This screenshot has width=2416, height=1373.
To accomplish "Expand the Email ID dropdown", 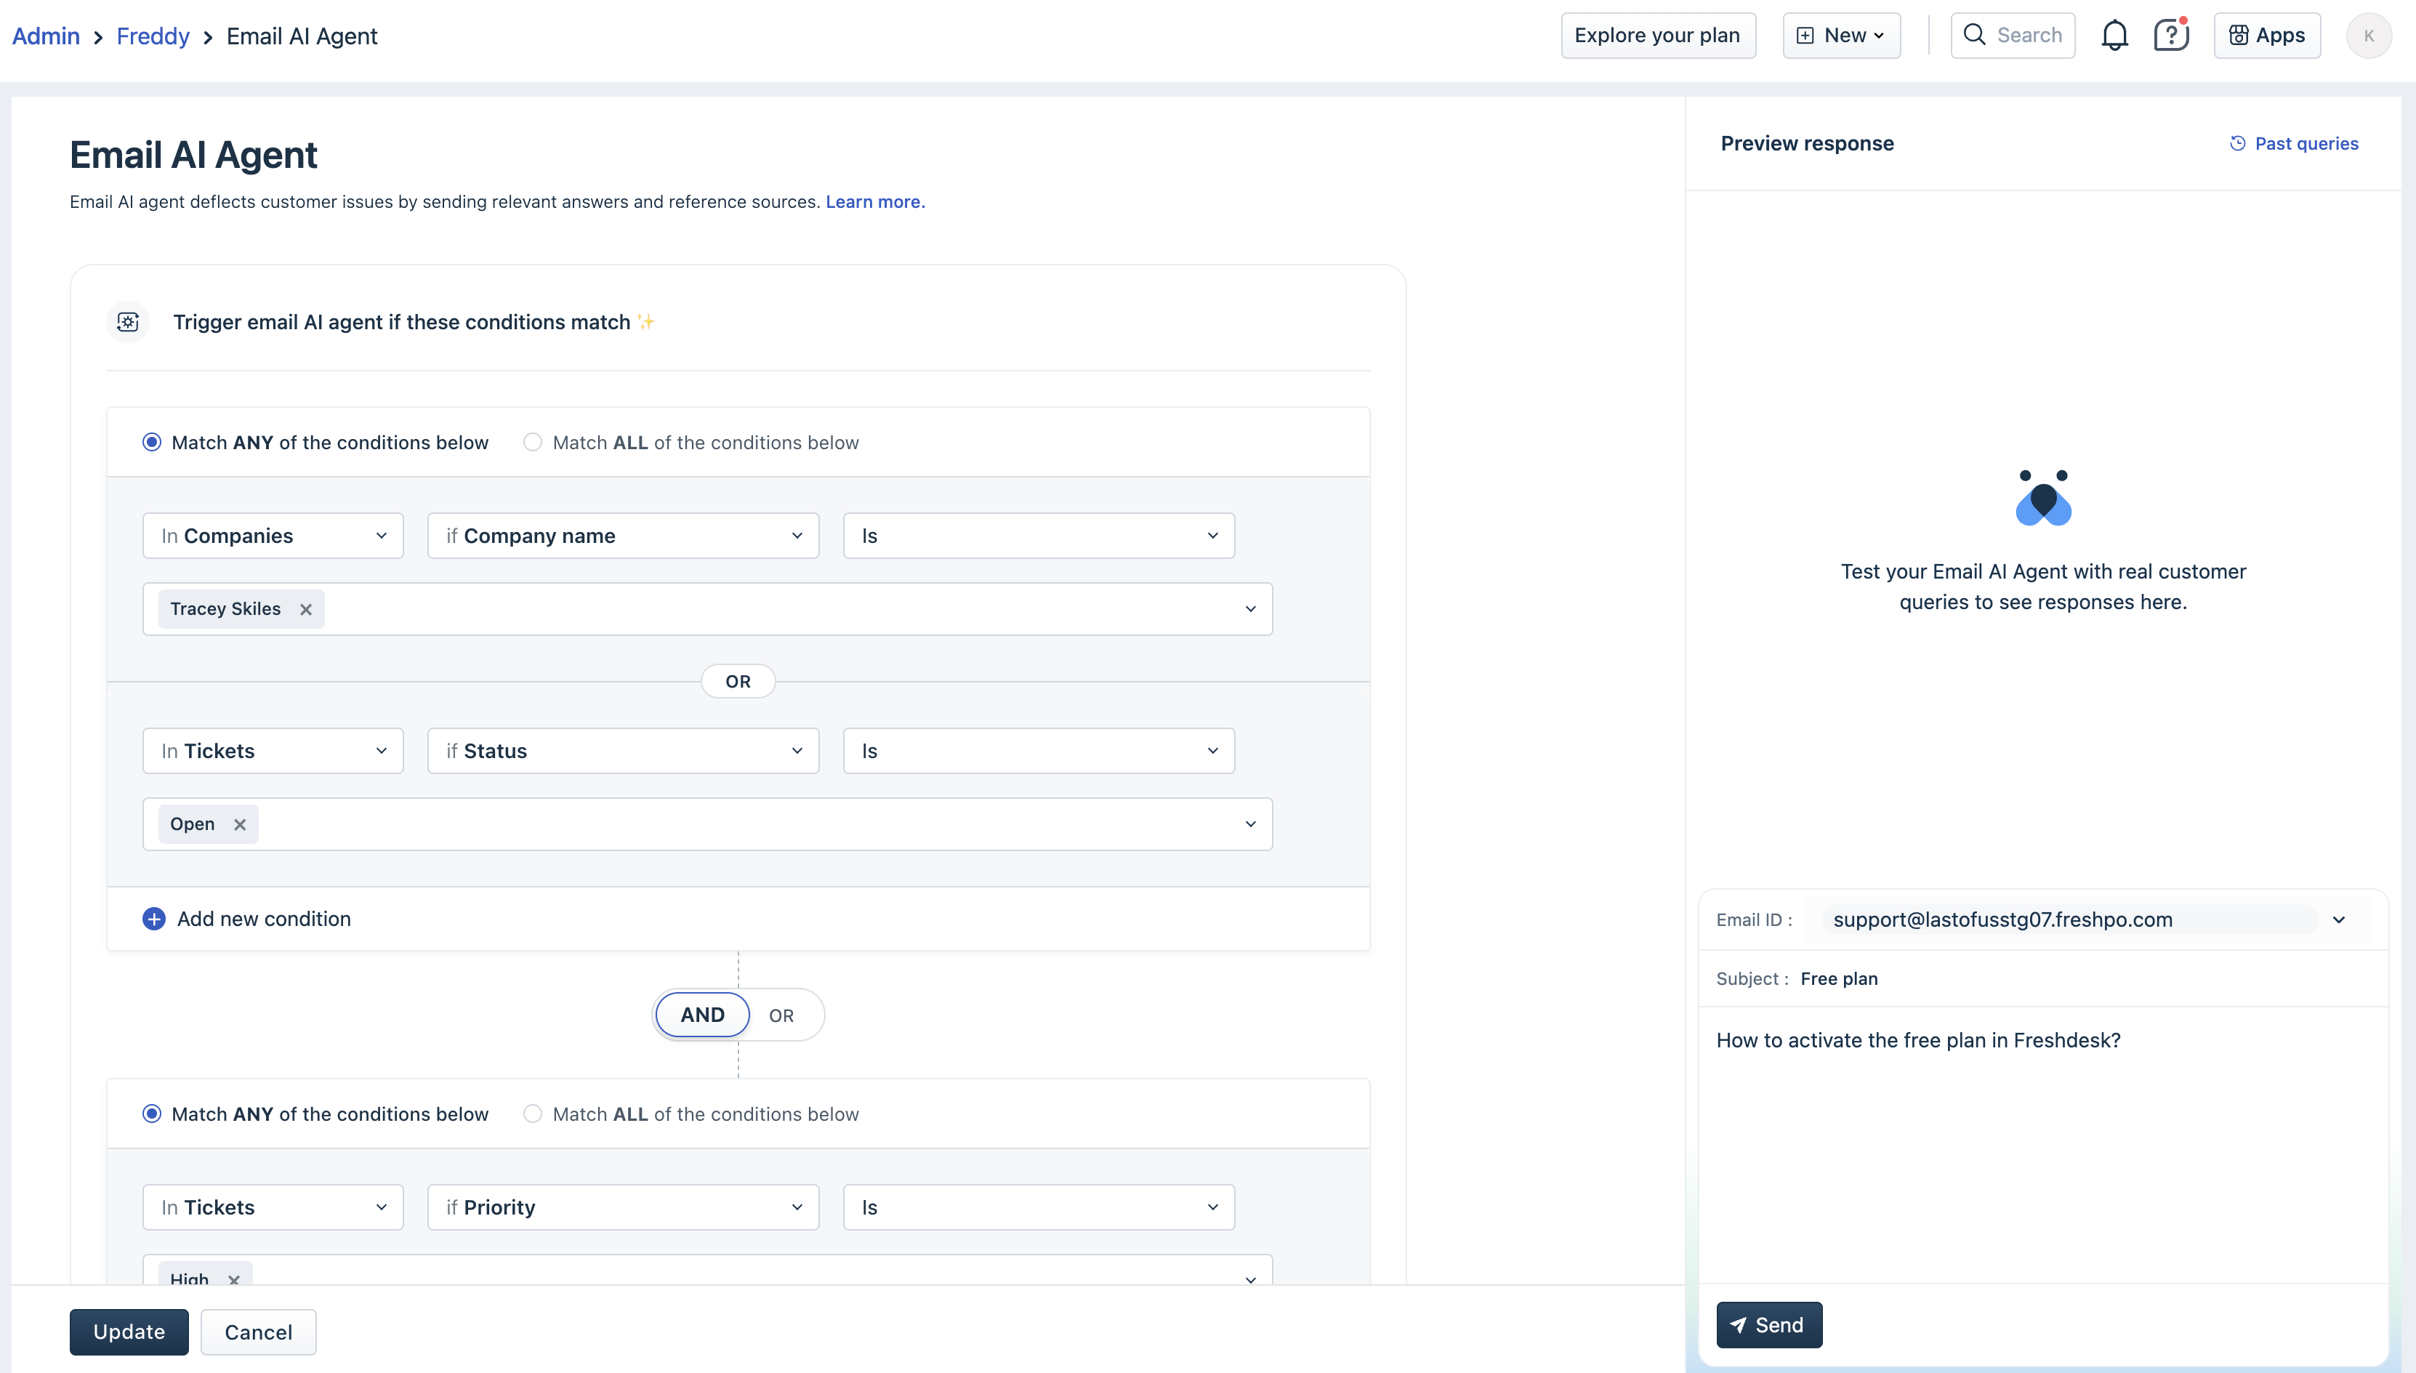I will 2339,919.
